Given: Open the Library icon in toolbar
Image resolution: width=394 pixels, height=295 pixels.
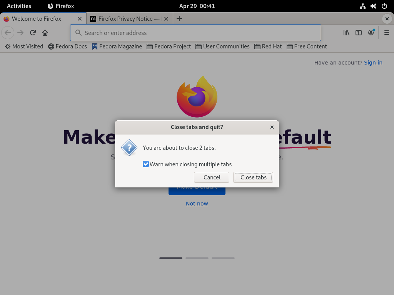Looking at the screenshot, I should pyautogui.click(x=346, y=33).
